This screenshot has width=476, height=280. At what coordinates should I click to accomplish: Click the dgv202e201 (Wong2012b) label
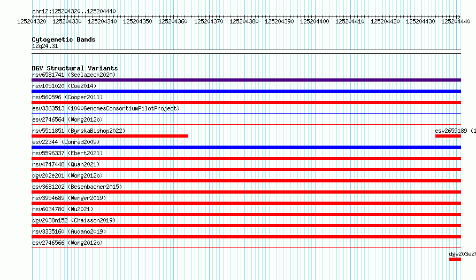click(x=67, y=175)
